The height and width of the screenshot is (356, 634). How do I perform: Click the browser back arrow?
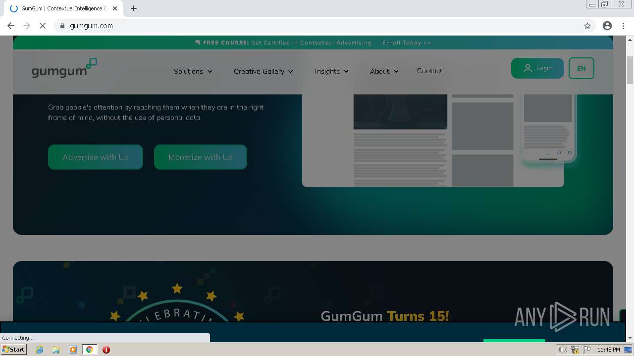[11, 26]
